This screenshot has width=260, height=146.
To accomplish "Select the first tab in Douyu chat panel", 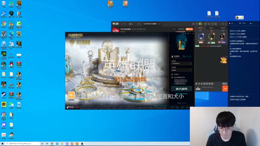I will 200,28.
